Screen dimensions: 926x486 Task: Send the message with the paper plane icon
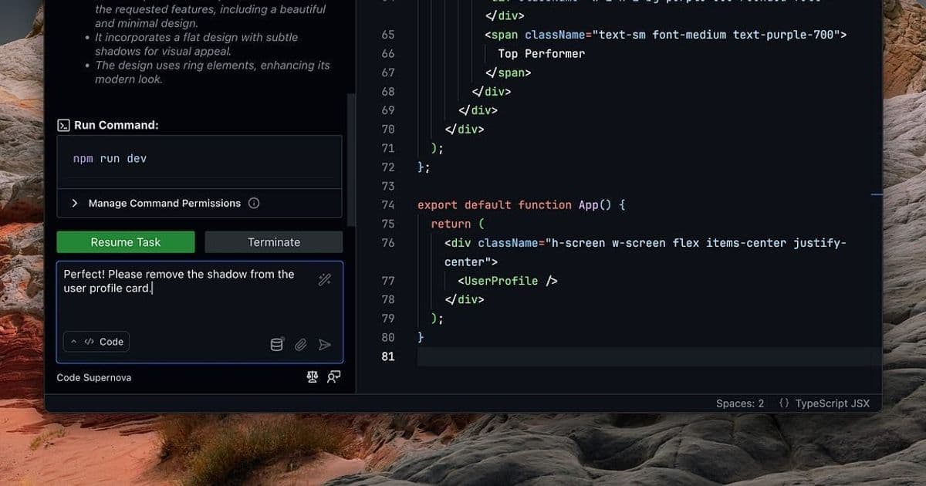click(324, 344)
